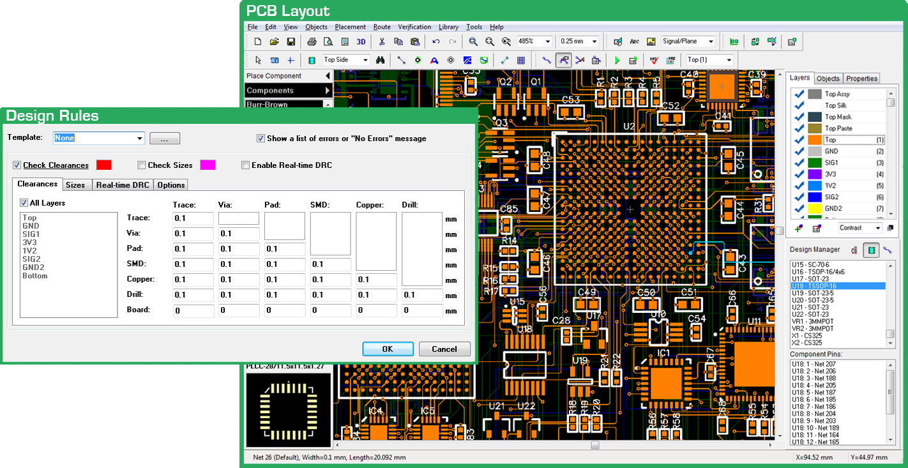The width and height of the screenshot is (908, 468).
Task: Click the Save file icon
Action: coord(291,42)
